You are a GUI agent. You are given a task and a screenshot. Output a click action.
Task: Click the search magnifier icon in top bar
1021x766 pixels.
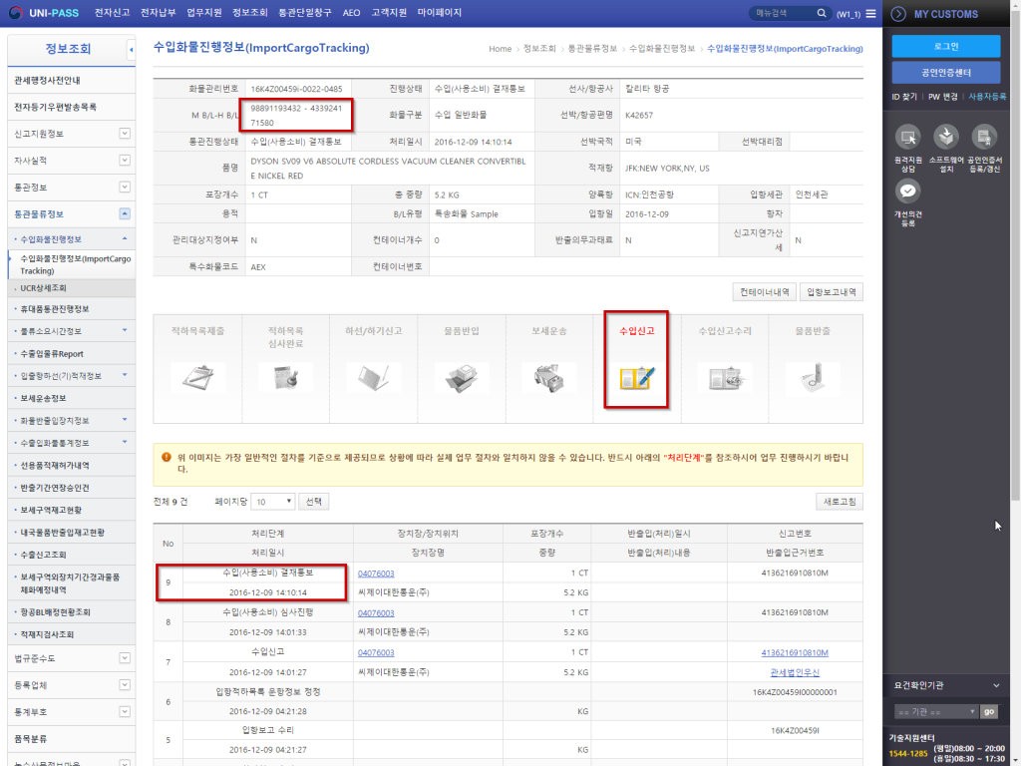(x=822, y=13)
